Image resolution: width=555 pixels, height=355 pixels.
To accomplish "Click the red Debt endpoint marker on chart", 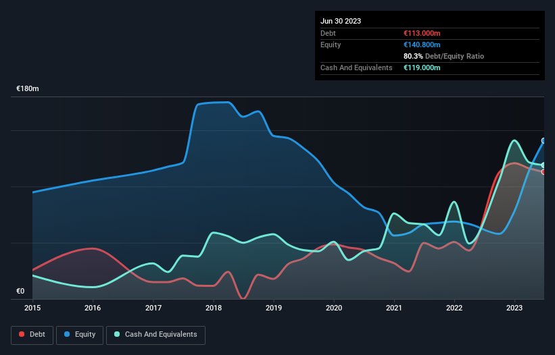I will pyautogui.click(x=544, y=172).
